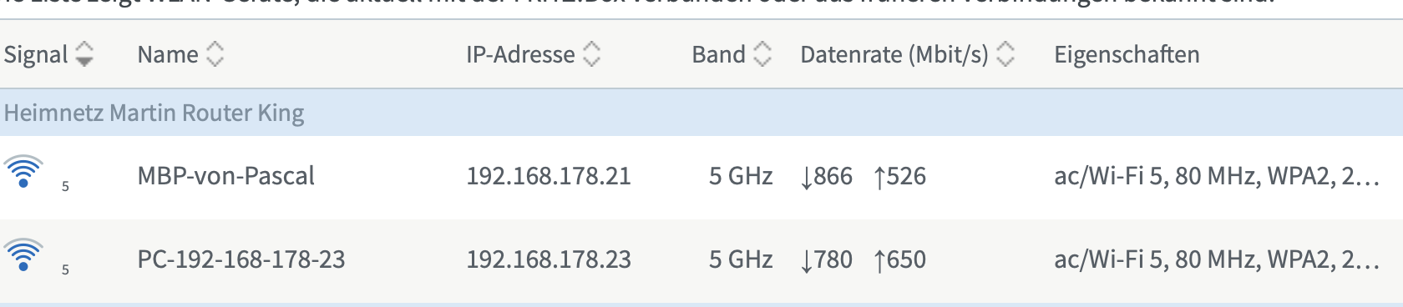Click the Name column sort arrows
The width and height of the screenshot is (1403, 307).
pyautogui.click(x=215, y=55)
